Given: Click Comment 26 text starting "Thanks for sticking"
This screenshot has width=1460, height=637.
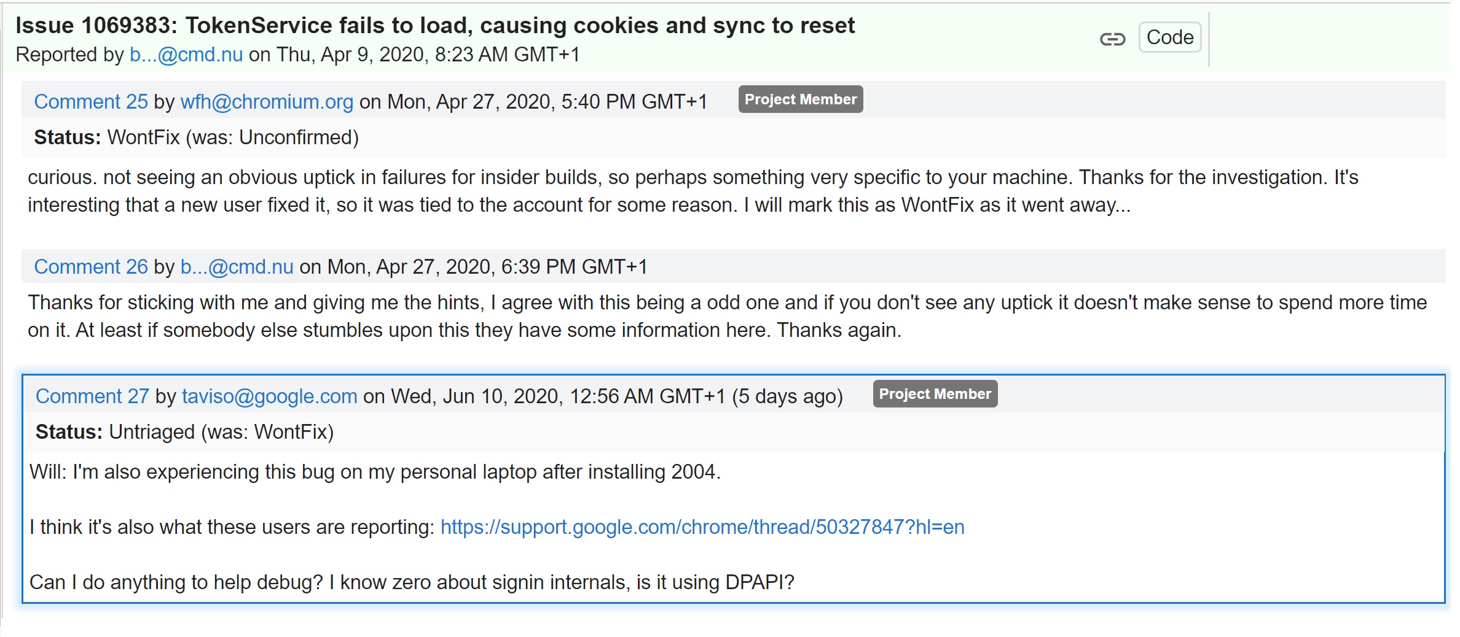Looking at the screenshot, I should [727, 316].
